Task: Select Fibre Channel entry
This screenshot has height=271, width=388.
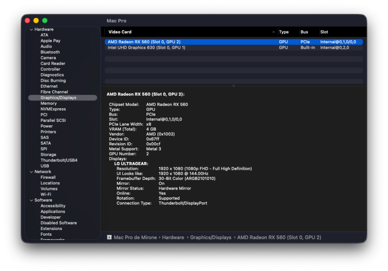Action: [x=54, y=92]
